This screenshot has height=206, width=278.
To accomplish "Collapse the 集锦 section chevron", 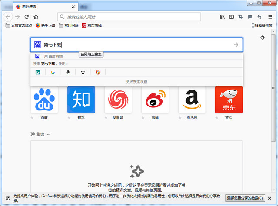I will [48, 135].
